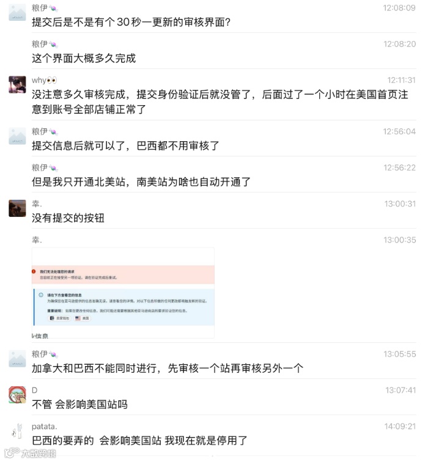This screenshot has height=462, width=422.
Task: Open the shared Amazon verification screenshot
Action: click(x=123, y=293)
